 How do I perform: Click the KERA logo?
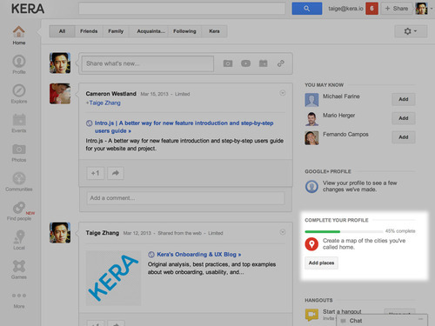[x=28, y=9]
